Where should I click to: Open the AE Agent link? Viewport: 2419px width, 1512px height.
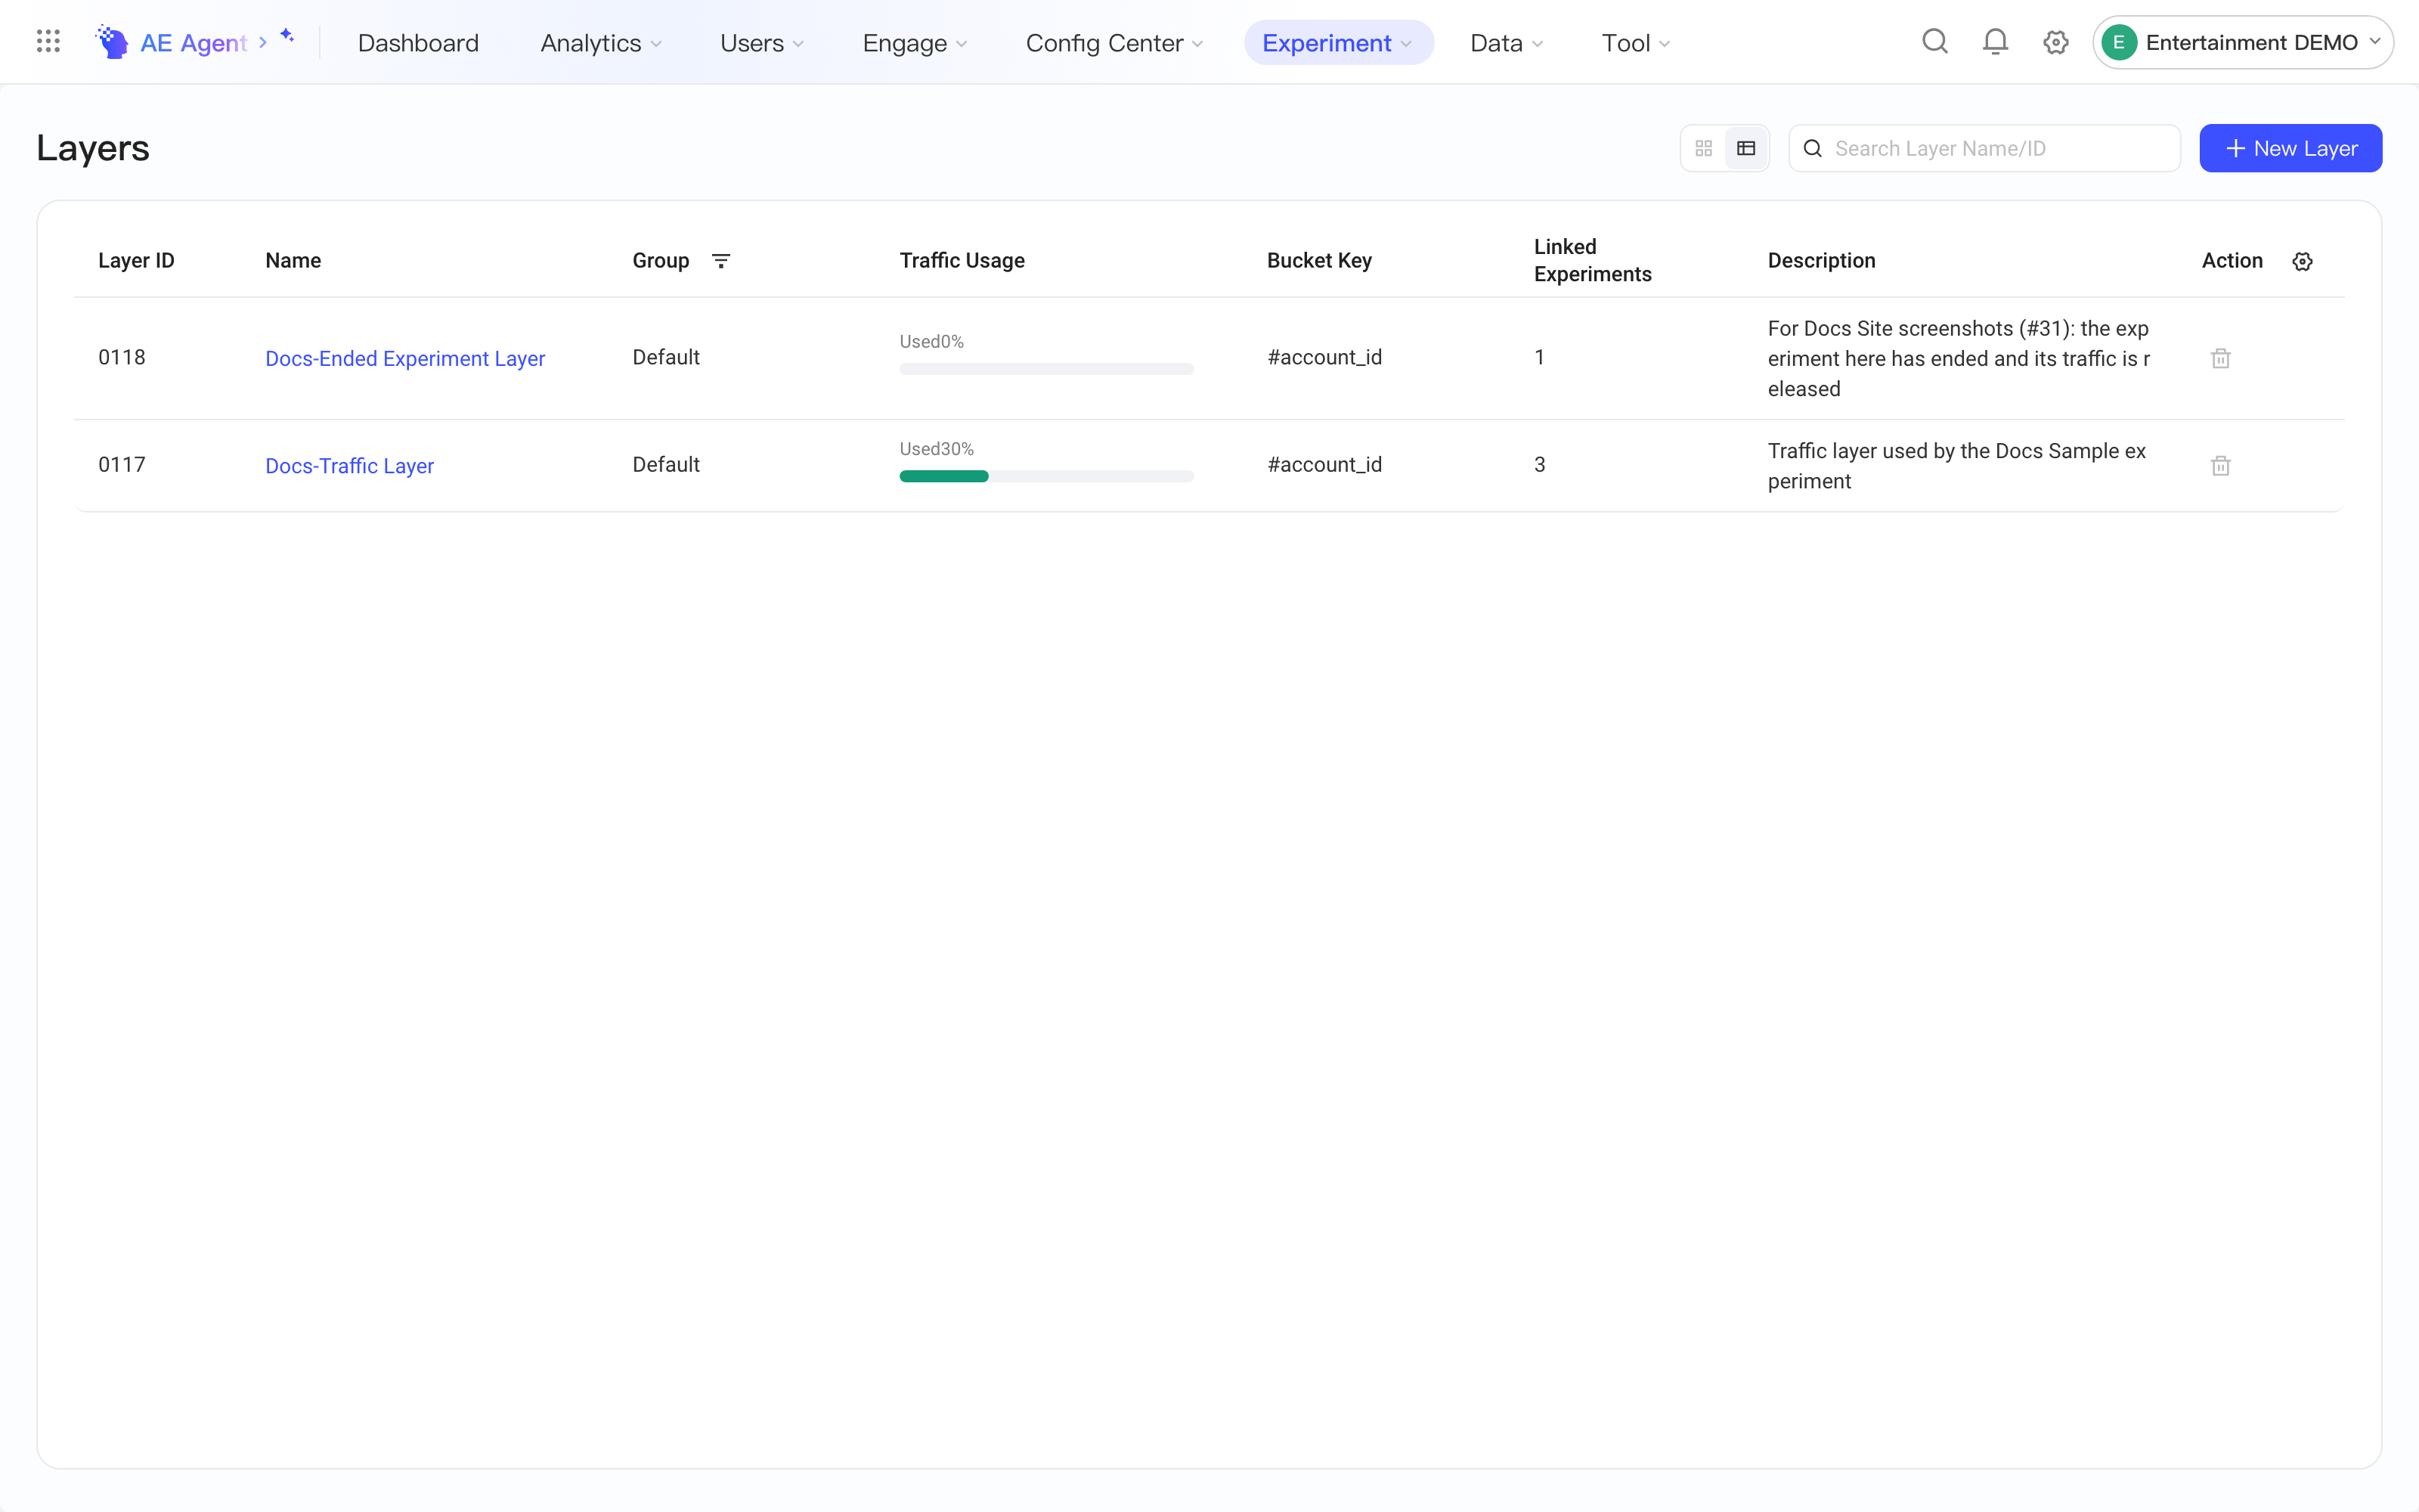point(193,43)
